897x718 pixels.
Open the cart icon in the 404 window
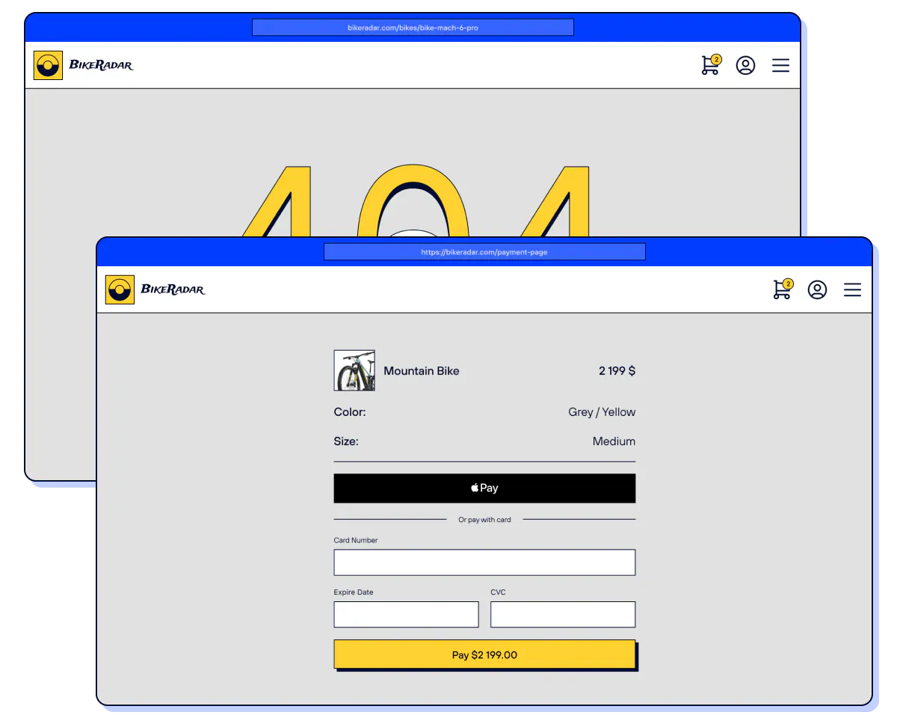coord(710,65)
